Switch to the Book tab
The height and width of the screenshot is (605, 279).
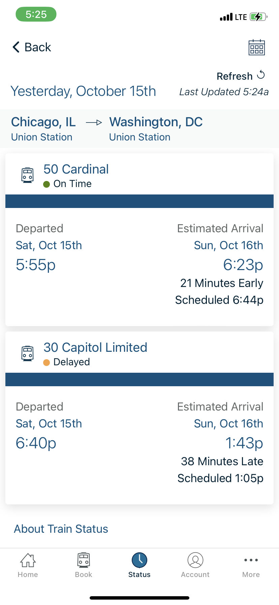(84, 565)
